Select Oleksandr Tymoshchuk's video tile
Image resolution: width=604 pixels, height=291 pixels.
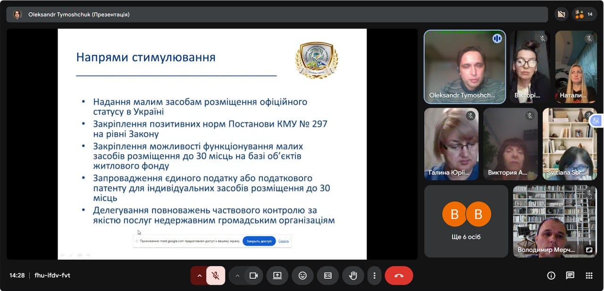(465, 67)
